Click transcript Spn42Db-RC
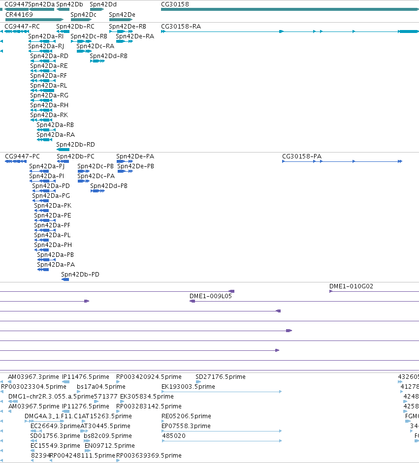Viewport: 419px width, 463px height. pos(75,26)
